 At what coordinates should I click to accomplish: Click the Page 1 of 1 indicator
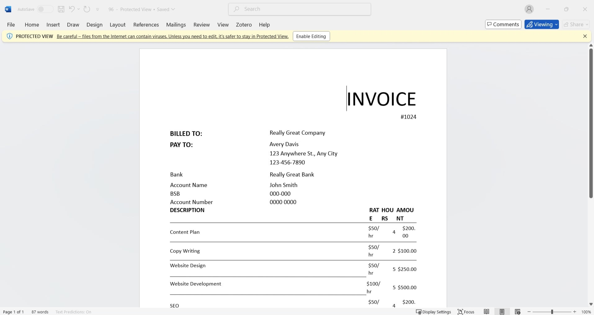coord(13,312)
